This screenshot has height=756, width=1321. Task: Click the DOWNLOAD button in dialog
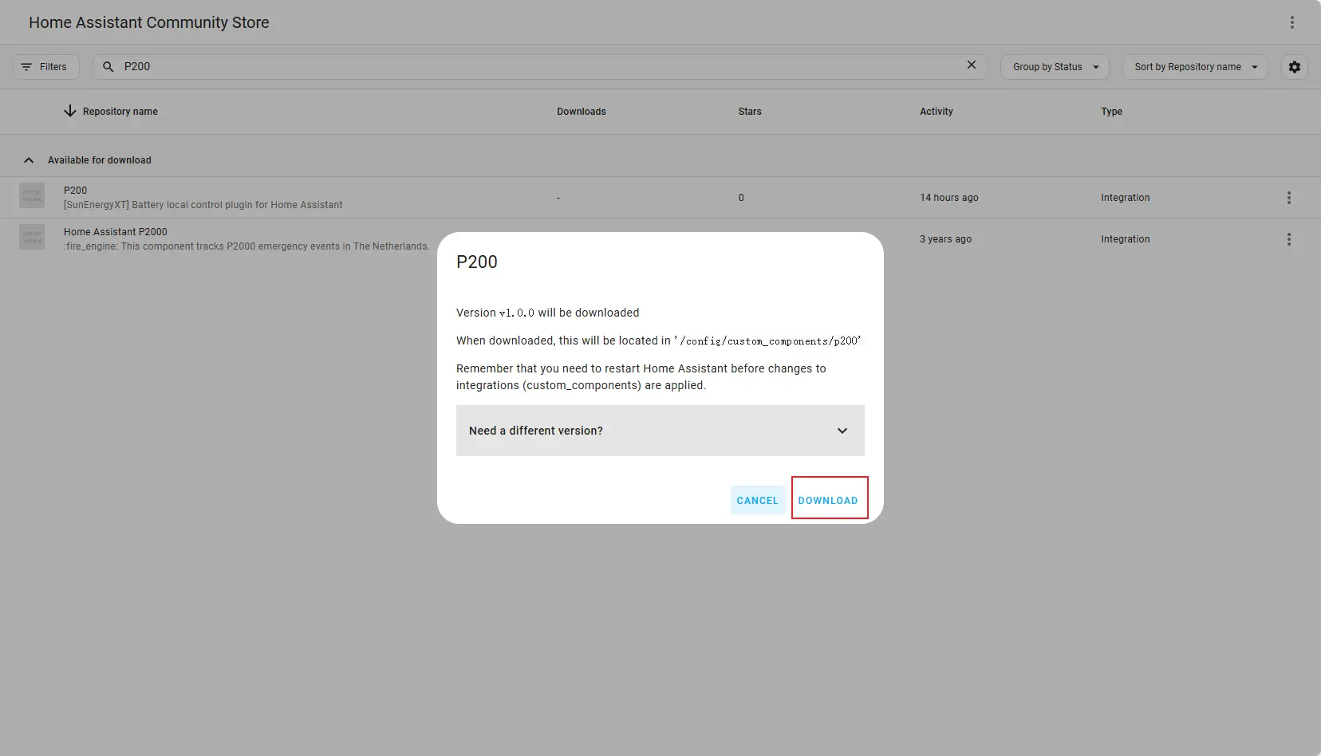pos(828,500)
